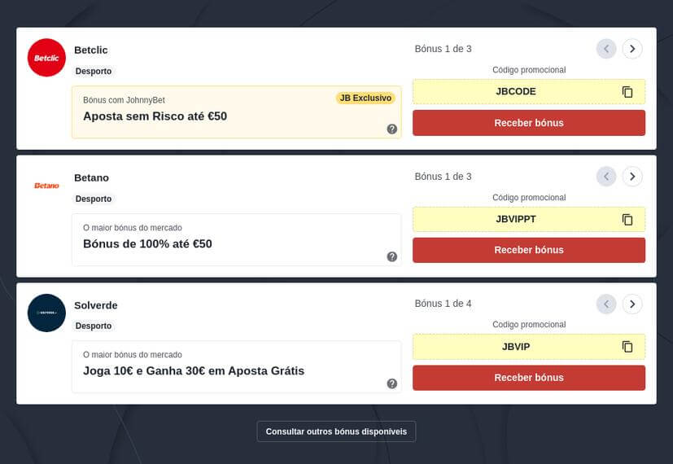This screenshot has width=673, height=464.
Task: Go to next Solverde bonus
Action: (x=632, y=304)
